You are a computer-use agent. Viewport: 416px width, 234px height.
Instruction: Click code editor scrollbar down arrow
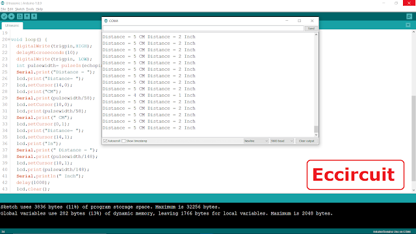pos(413,190)
